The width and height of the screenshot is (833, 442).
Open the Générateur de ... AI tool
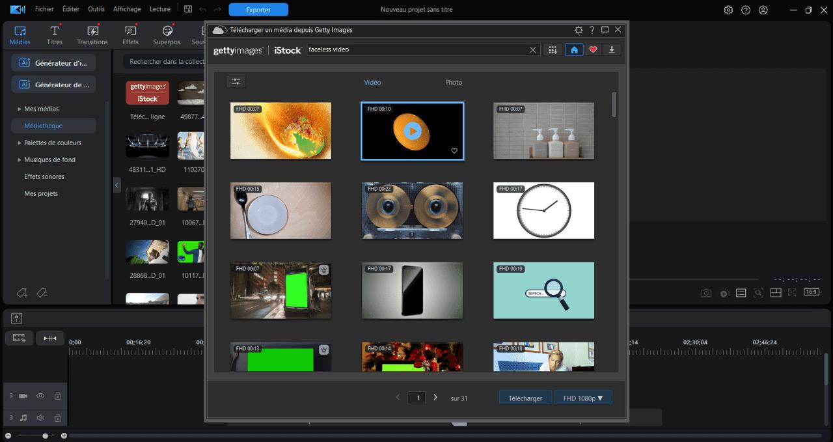pos(53,85)
